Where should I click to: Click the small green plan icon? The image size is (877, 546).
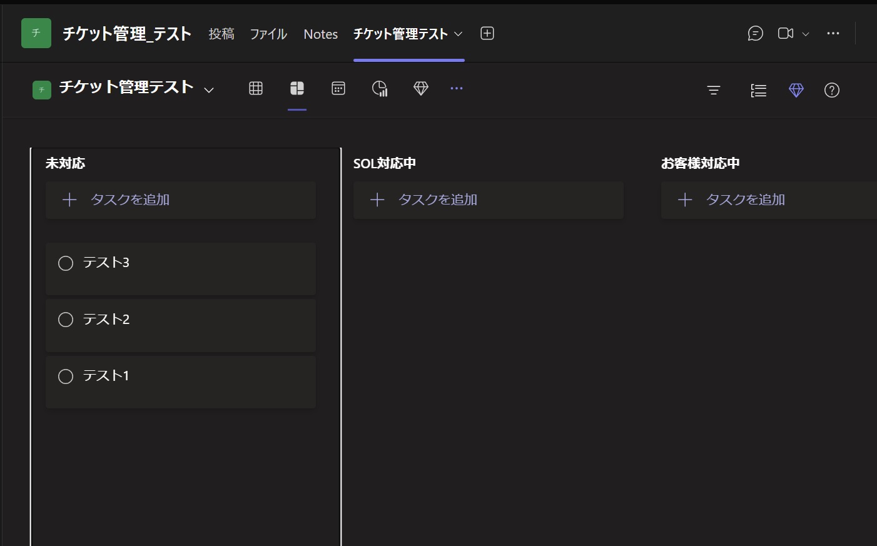click(42, 90)
